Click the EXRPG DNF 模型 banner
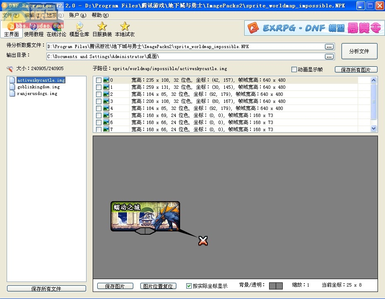Viewport: 385px width, 299px height. (x=314, y=28)
